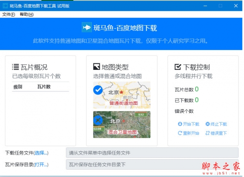
Task: Click the app icon in the title bar
Action: pyautogui.click(x=5, y=6)
